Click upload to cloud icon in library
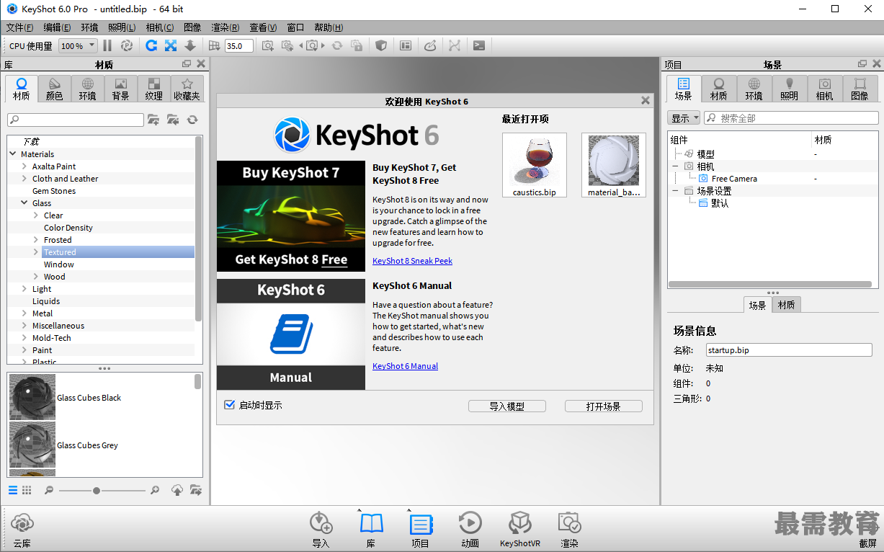 coord(177,490)
